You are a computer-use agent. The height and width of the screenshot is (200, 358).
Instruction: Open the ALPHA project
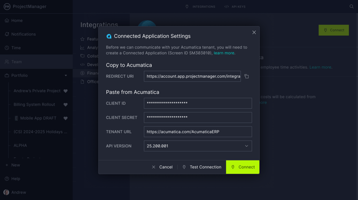click(x=20, y=146)
